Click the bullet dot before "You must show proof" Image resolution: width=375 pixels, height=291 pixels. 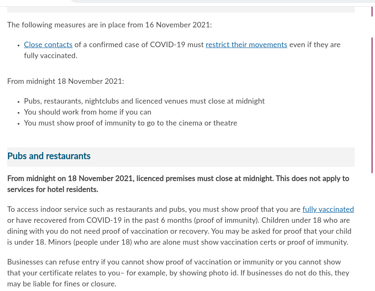pos(19,124)
